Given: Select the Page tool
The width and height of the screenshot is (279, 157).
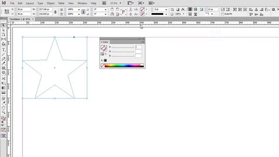Looking at the screenshot, I should [3, 34].
